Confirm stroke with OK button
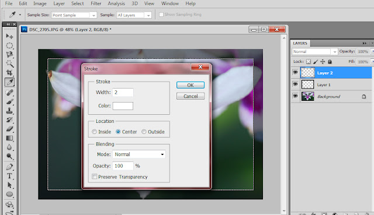Image resolution: width=374 pixels, height=215 pixels. click(191, 85)
